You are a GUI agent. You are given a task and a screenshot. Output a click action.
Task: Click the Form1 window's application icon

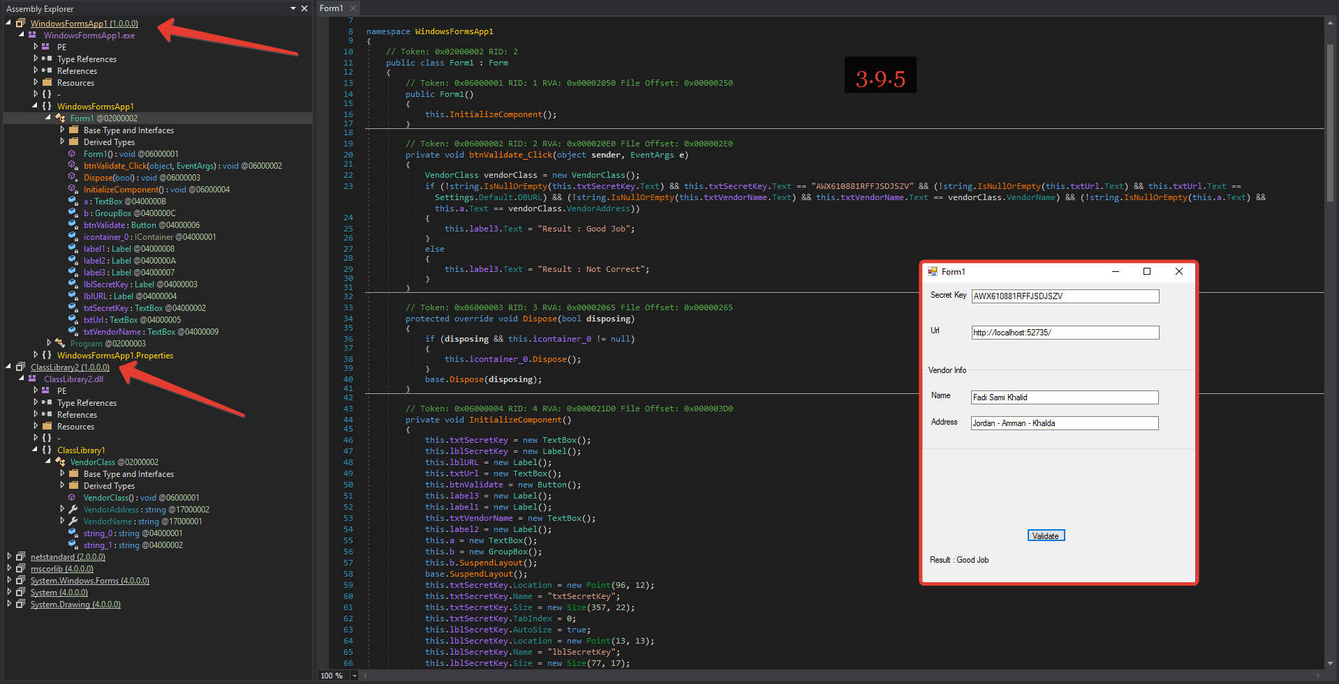coord(932,272)
